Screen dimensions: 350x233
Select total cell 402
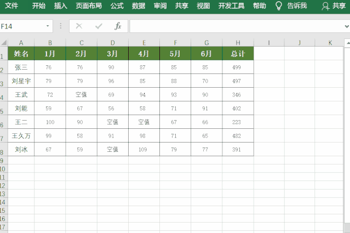coord(238,108)
